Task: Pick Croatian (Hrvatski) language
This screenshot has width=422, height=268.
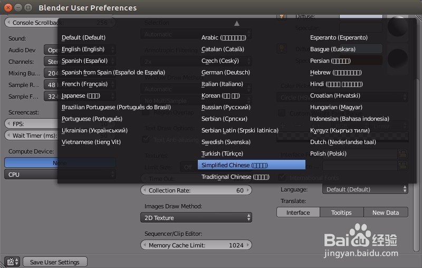Action: coord(335,95)
